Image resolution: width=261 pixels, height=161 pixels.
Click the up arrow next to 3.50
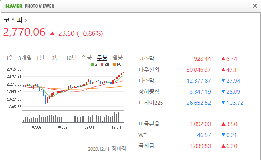point(223,124)
